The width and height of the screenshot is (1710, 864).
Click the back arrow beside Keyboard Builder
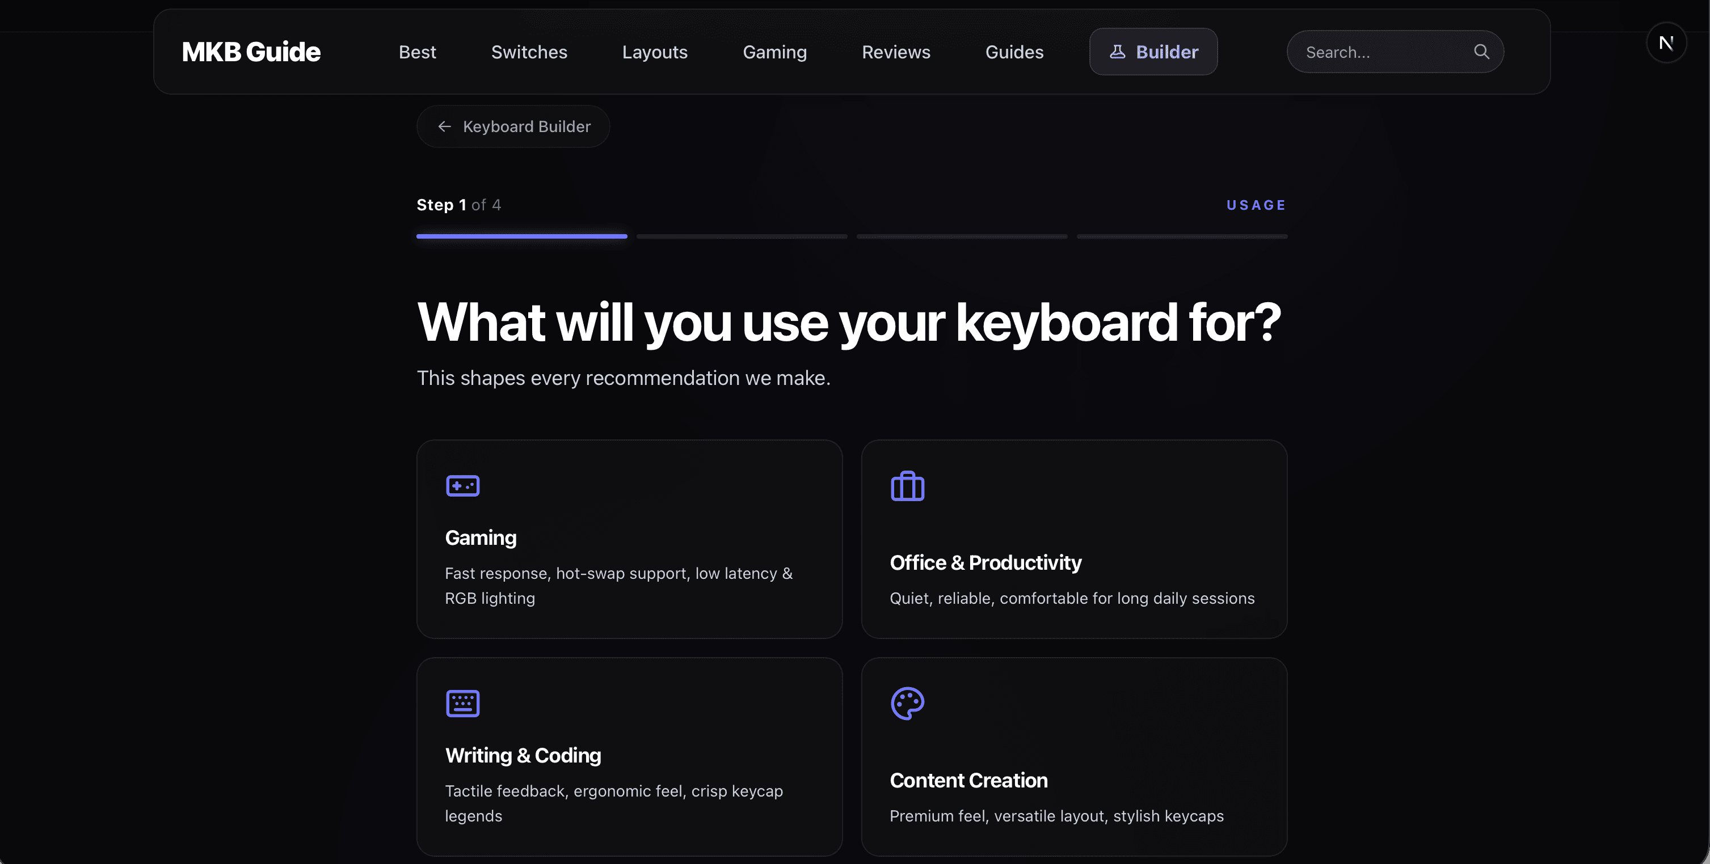445,126
